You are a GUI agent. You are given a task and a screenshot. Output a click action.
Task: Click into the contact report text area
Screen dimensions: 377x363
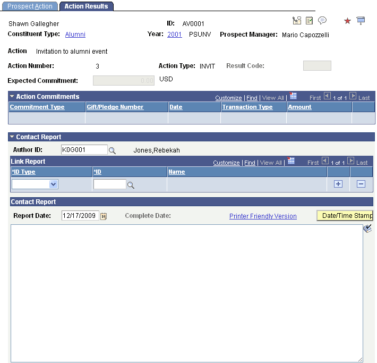pos(187,293)
